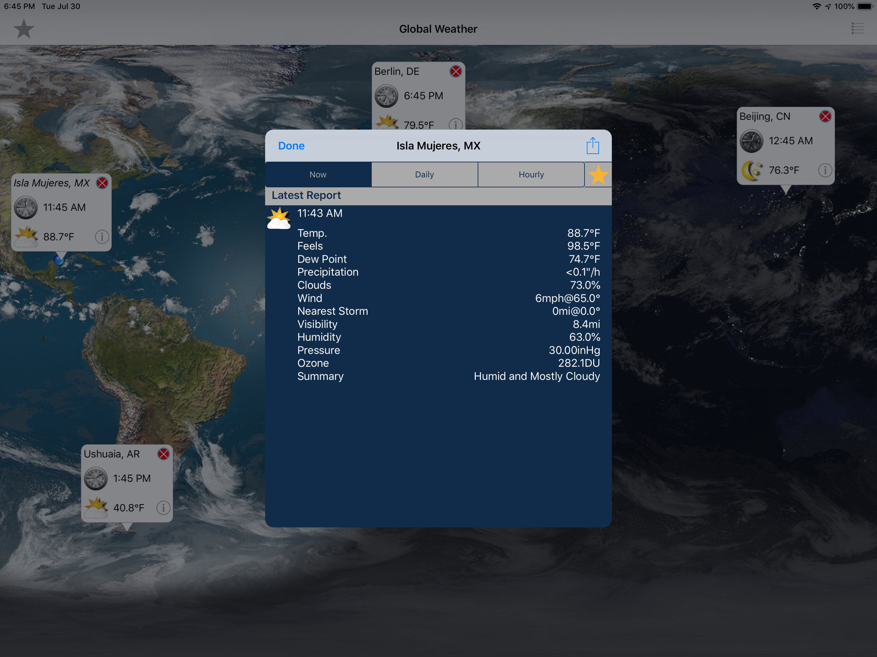This screenshot has height=657, width=877.
Task: Switch to the Daily tab
Action: 424,174
